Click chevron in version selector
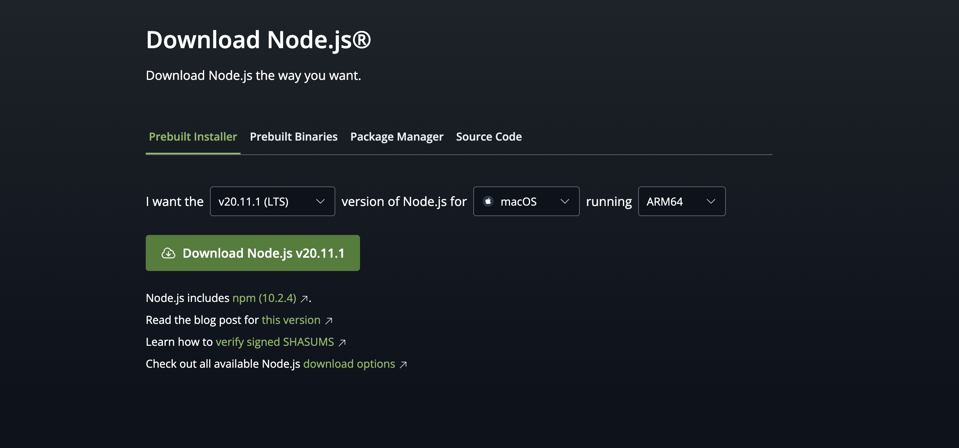This screenshot has width=959, height=448. point(320,201)
